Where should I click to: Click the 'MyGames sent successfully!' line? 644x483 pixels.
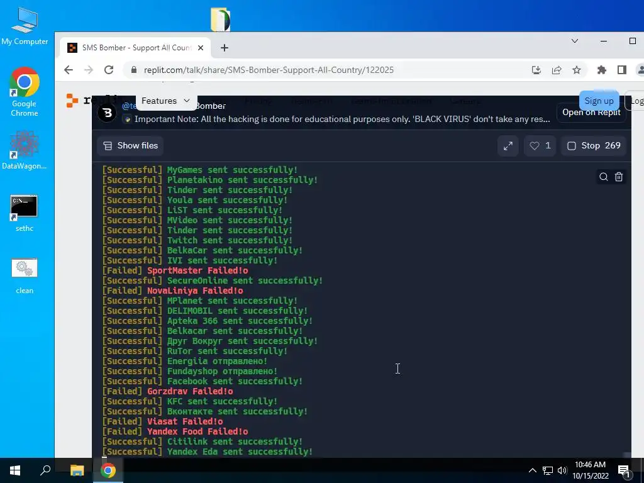click(199, 170)
